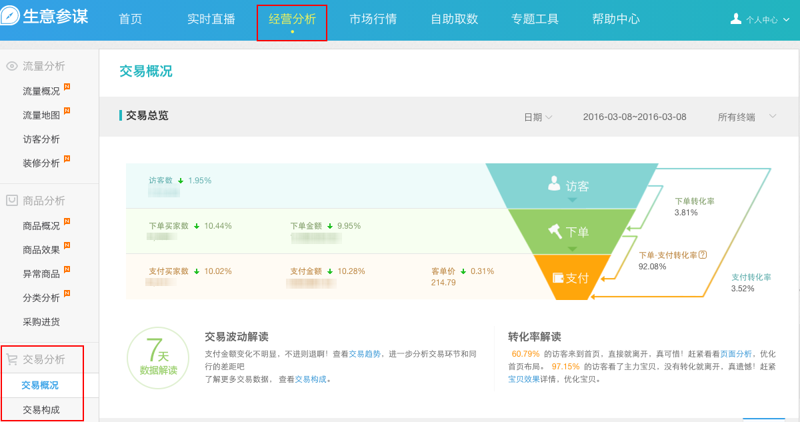Image resolution: width=800 pixels, height=422 pixels.
Task: Click the 访客 funnel stage
Action: click(x=571, y=186)
